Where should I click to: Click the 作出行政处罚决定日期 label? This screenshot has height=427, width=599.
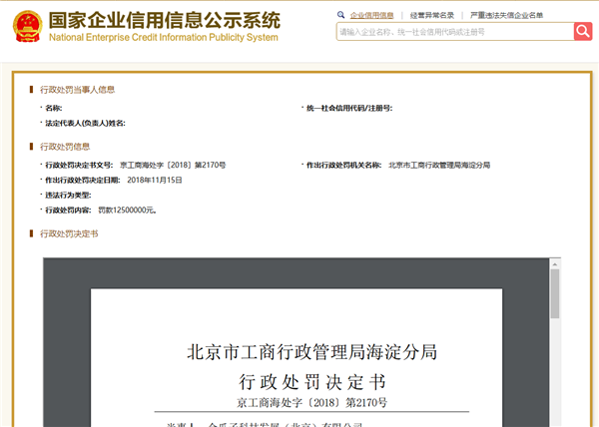click(83, 181)
